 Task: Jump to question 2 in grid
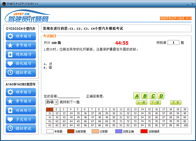tap(57, 110)
